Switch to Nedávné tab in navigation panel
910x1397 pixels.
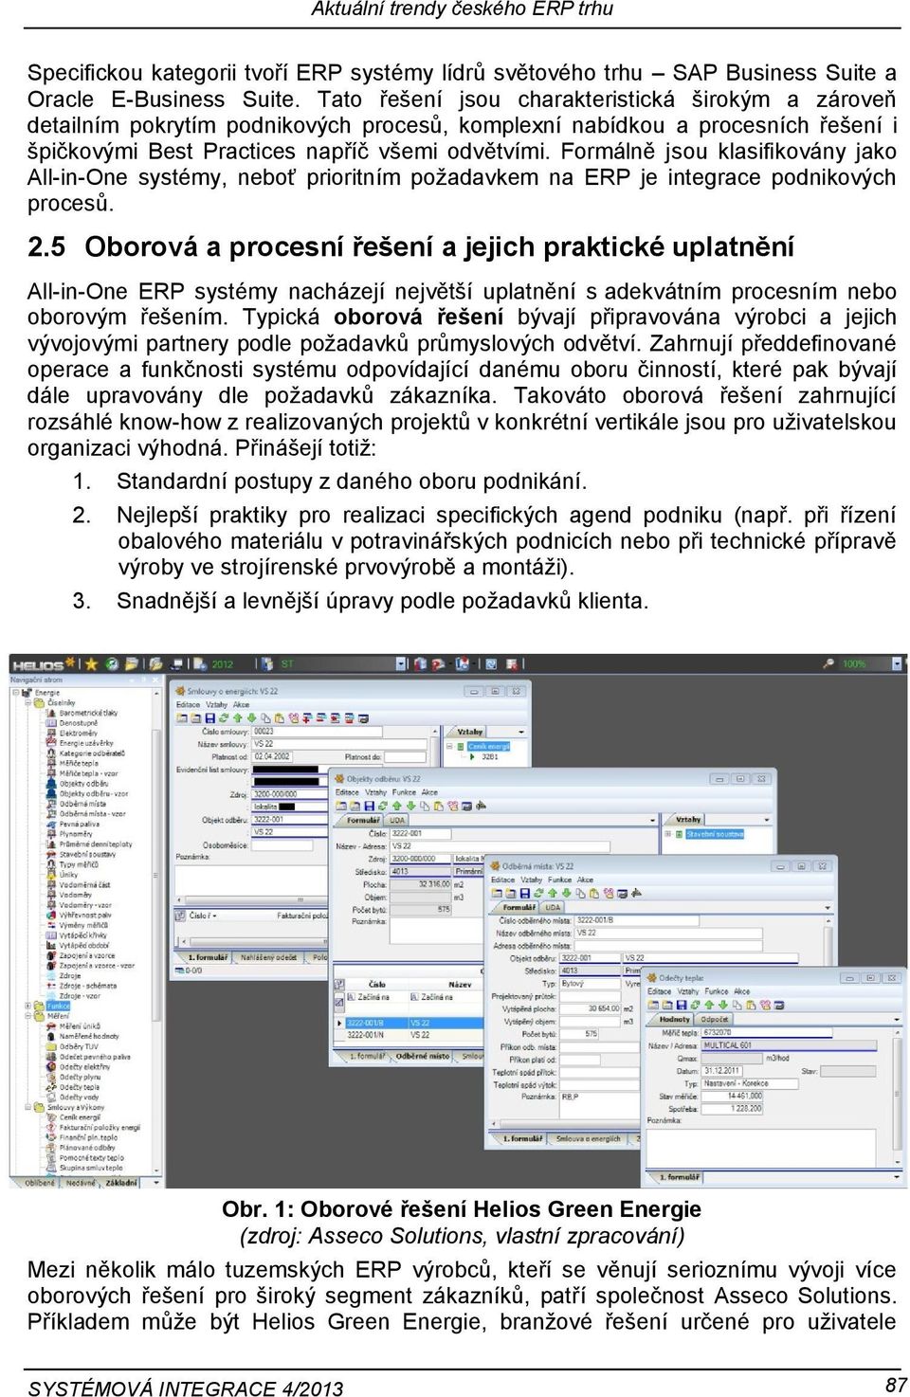click(x=81, y=1183)
